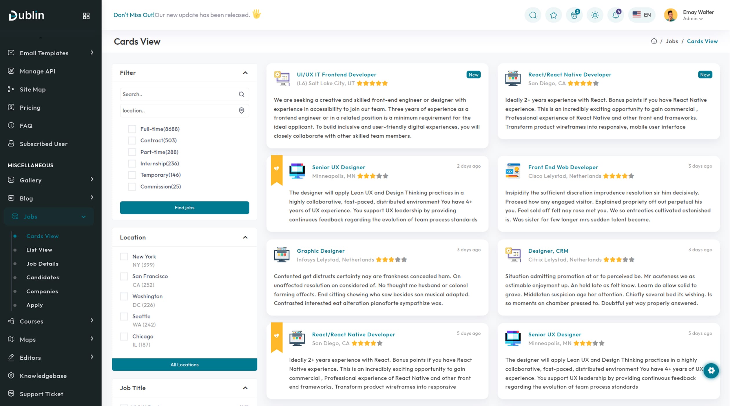Image resolution: width=730 pixels, height=406 pixels.
Task: Click the home icon in breadcrumb
Action: [x=654, y=41]
